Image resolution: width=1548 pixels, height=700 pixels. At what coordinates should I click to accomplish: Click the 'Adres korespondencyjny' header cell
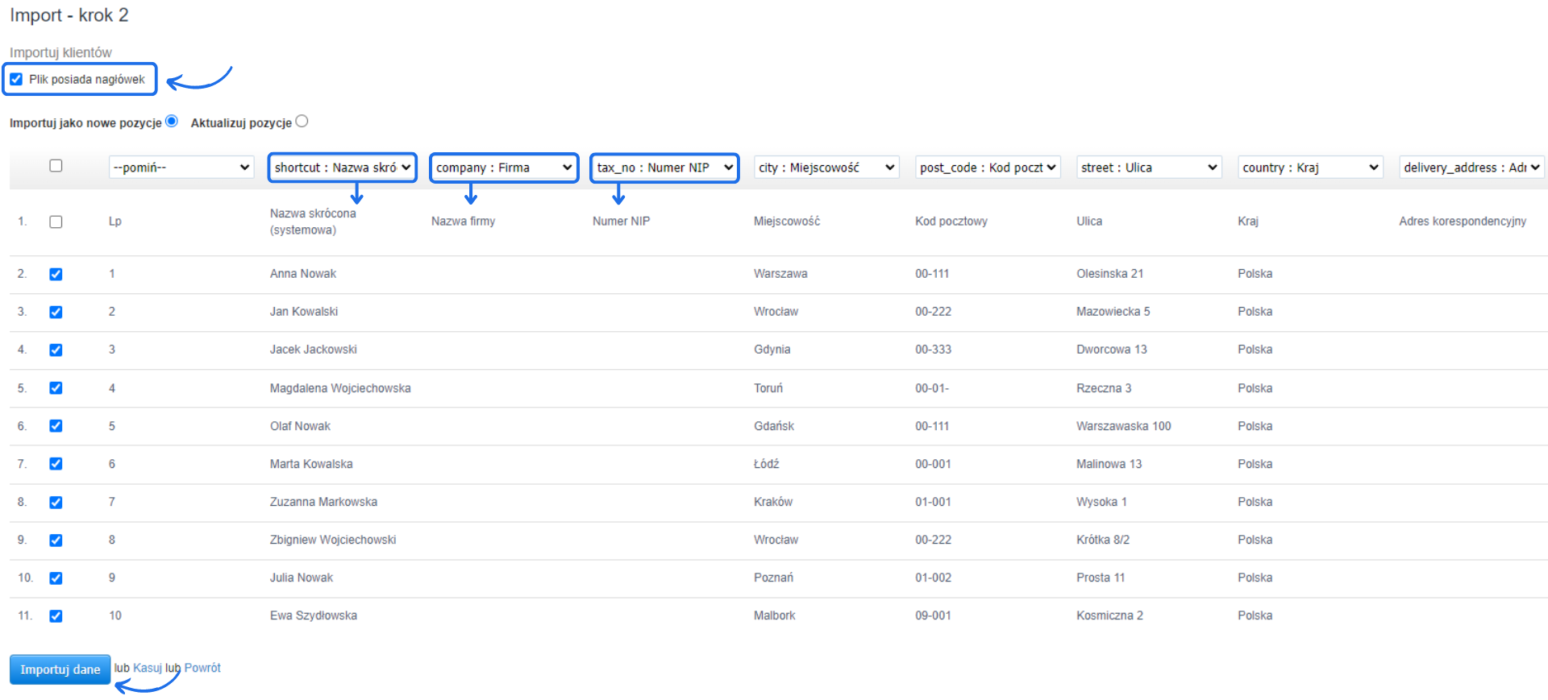[x=1463, y=222]
